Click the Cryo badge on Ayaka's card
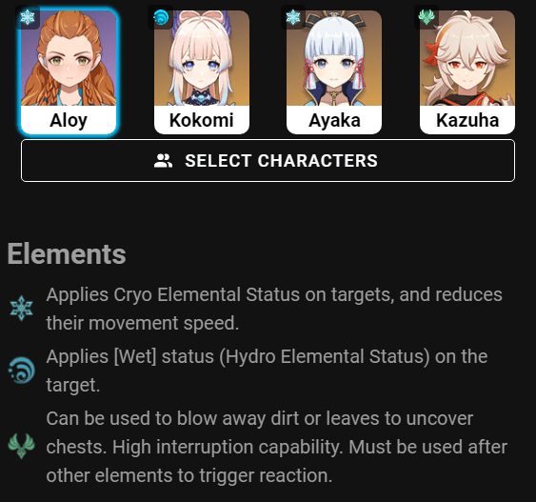Screen dimensions: 536x502 coord(293,17)
